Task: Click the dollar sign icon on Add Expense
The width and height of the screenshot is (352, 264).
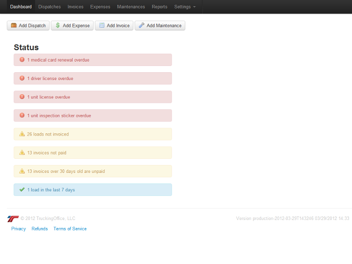Action: coord(58,26)
